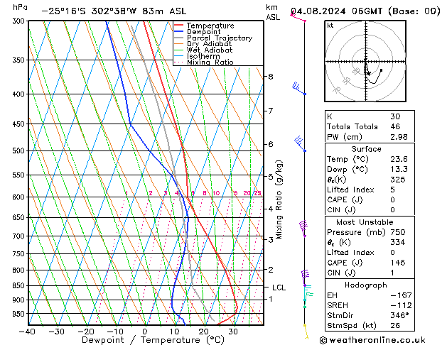Image resolution: width=447 pixels, height=345 pixels.
Task: Click the 500 hPa pressure label
Action: click(x=20, y=150)
